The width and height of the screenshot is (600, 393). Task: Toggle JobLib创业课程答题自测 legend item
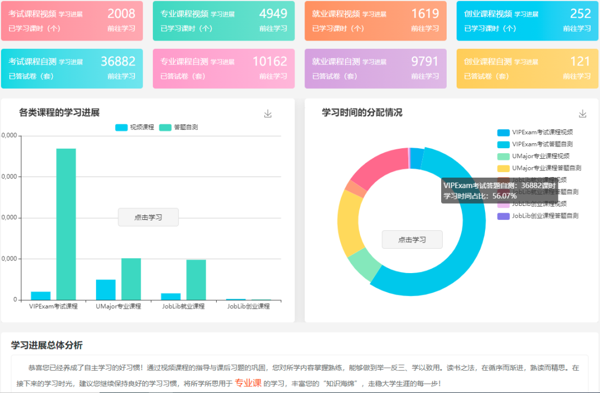(538, 216)
